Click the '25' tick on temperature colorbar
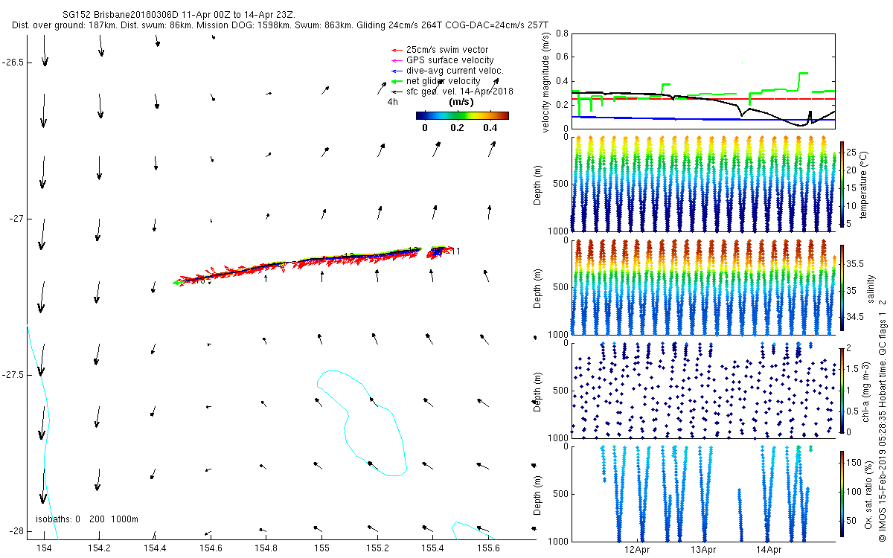This screenshot has width=893, height=558. pos(853,152)
